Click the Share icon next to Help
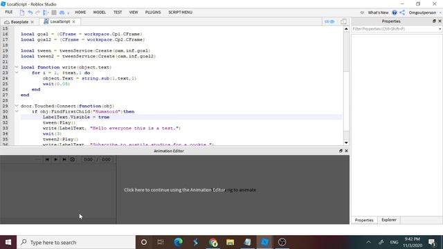The image size is (443, 249). coord(402,12)
